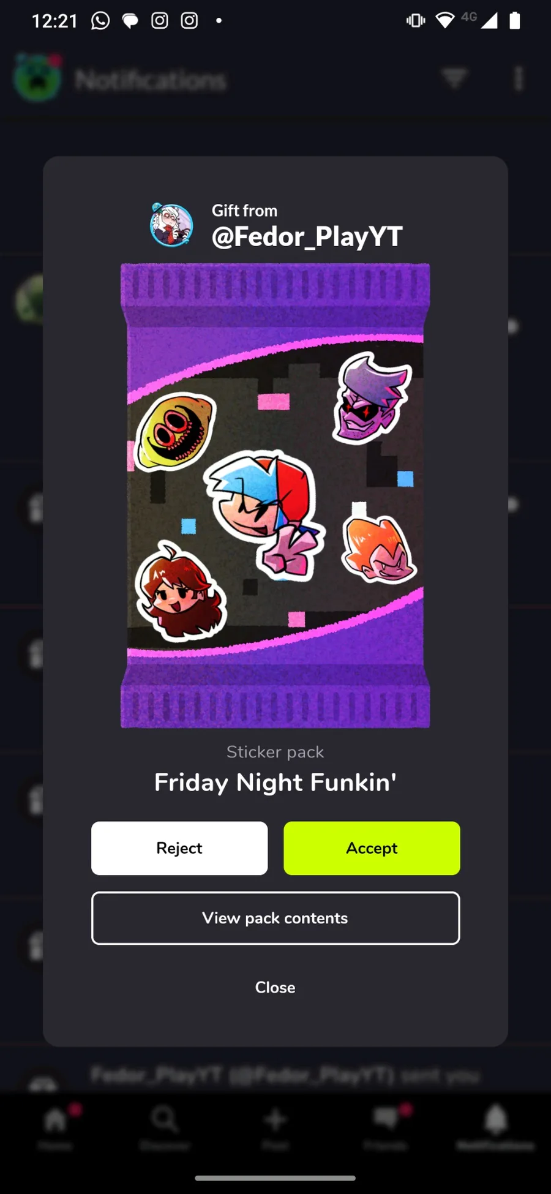Tap Fedor_PlayYT's avatar picture
This screenshot has width=551, height=1194.
click(x=171, y=225)
